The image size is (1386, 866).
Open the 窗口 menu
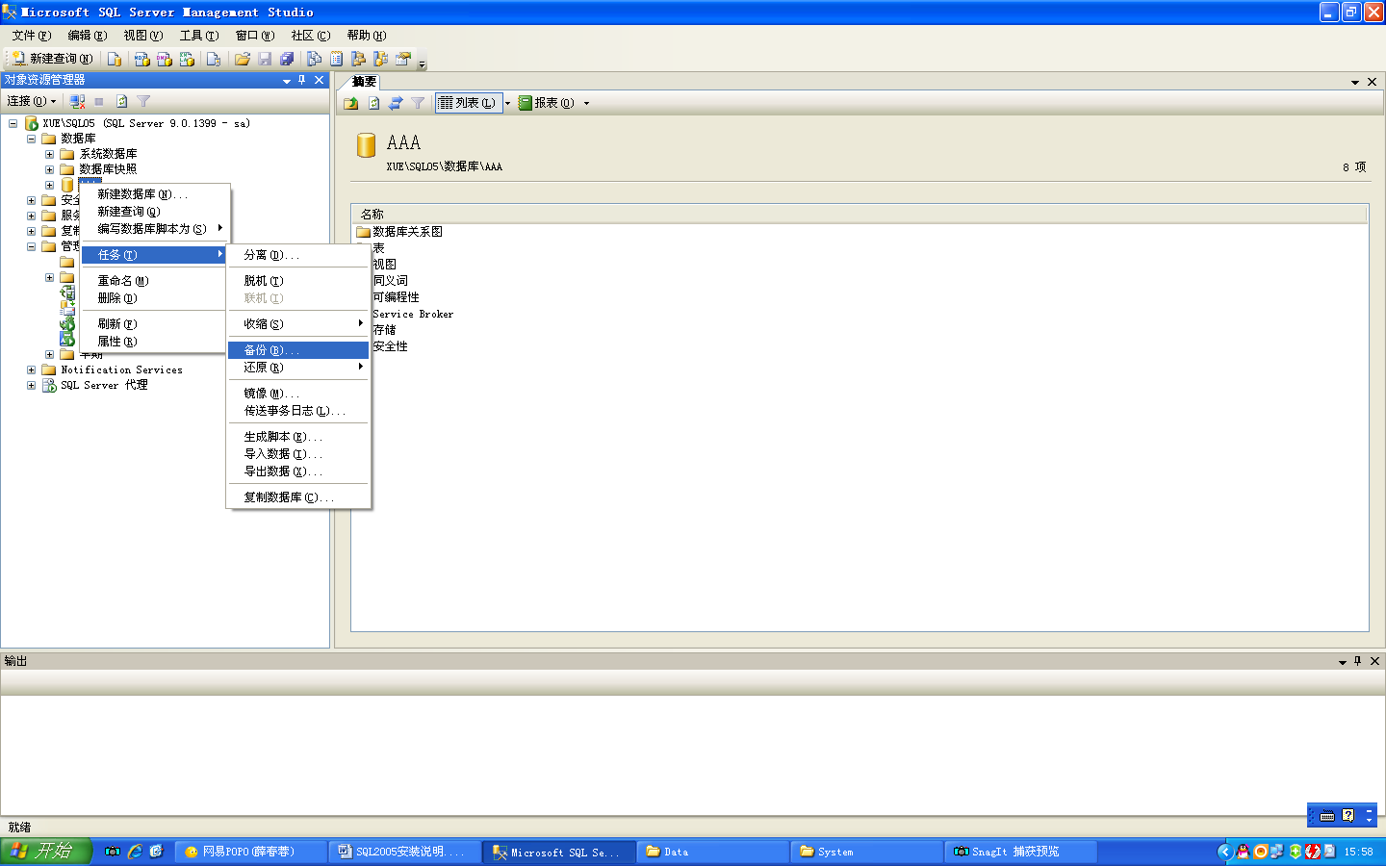[255, 36]
